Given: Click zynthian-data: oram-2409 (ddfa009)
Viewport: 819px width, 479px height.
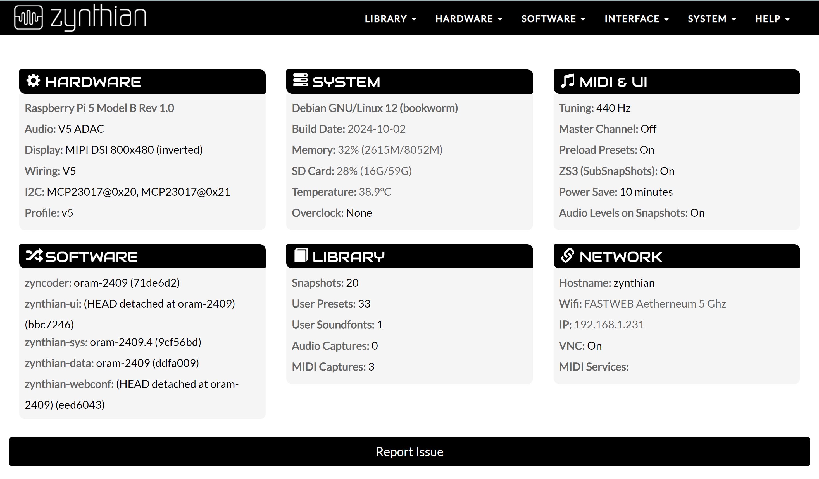Looking at the screenshot, I should 112,363.
